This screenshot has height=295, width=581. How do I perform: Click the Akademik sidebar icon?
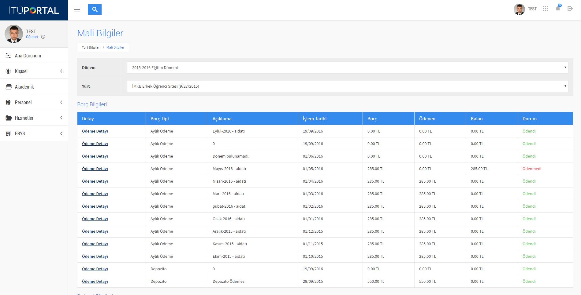coord(9,87)
